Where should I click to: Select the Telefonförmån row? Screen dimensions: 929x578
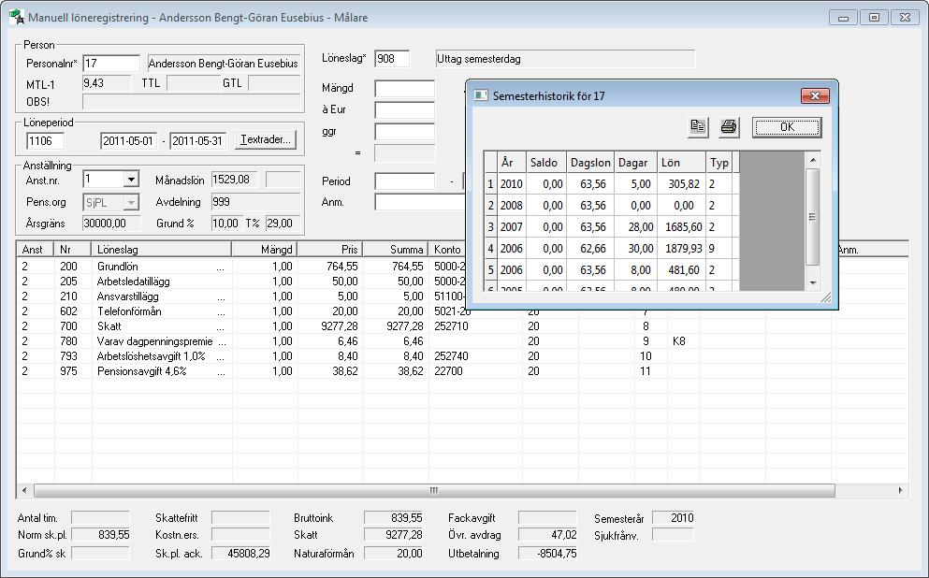[462, 311]
